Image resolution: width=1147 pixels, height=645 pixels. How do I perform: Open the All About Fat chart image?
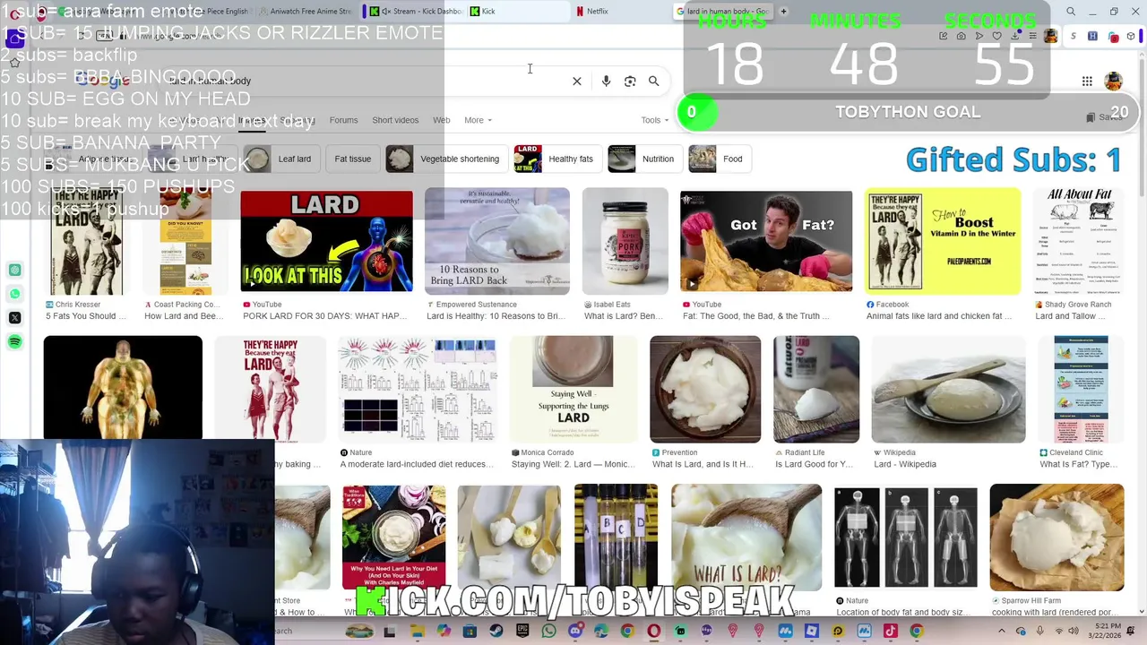pos(1079,241)
